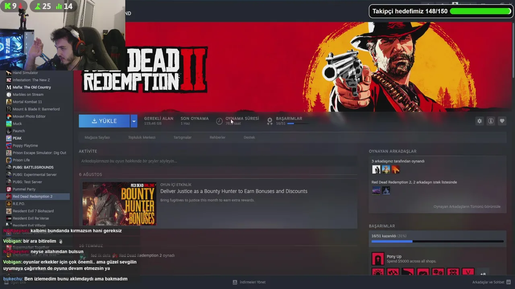The image size is (515, 289).
Task: Click first wishlist friend avatar
Action: click(x=376, y=190)
